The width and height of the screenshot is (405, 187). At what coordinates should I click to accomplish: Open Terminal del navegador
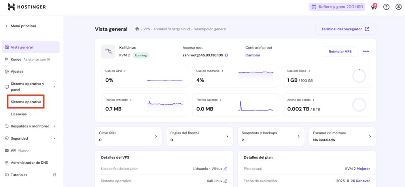345,29
